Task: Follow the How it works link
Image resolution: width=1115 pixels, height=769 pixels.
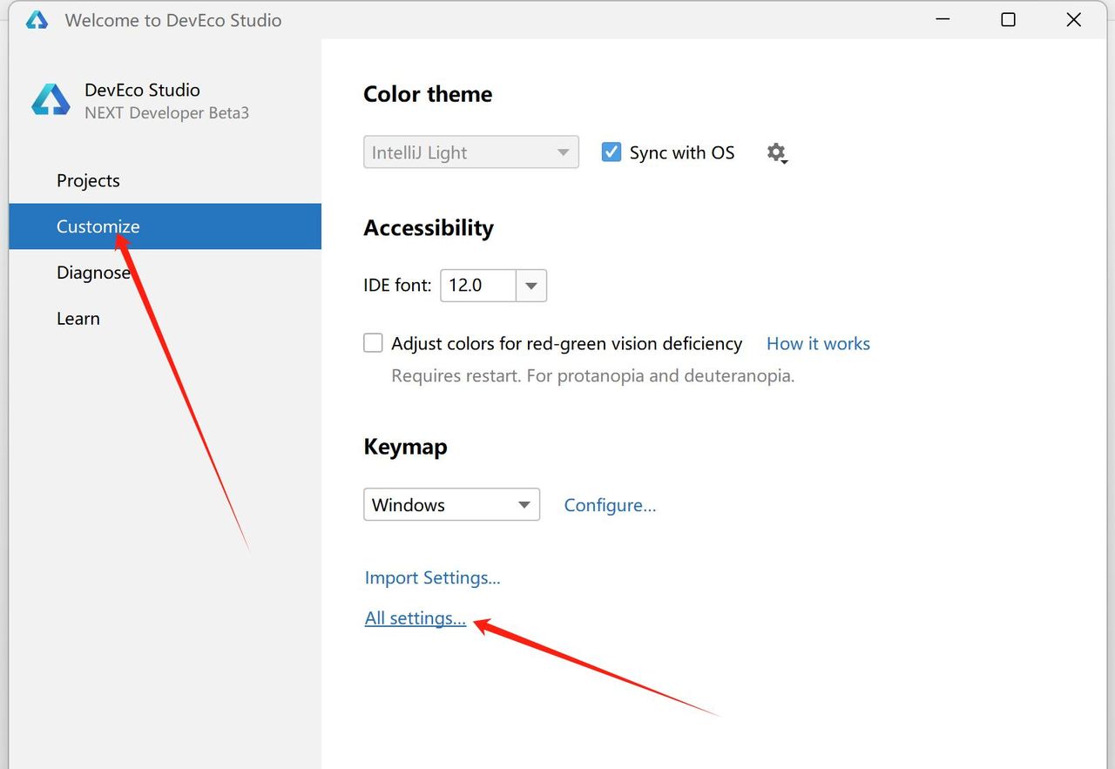Action: click(818, 343)
